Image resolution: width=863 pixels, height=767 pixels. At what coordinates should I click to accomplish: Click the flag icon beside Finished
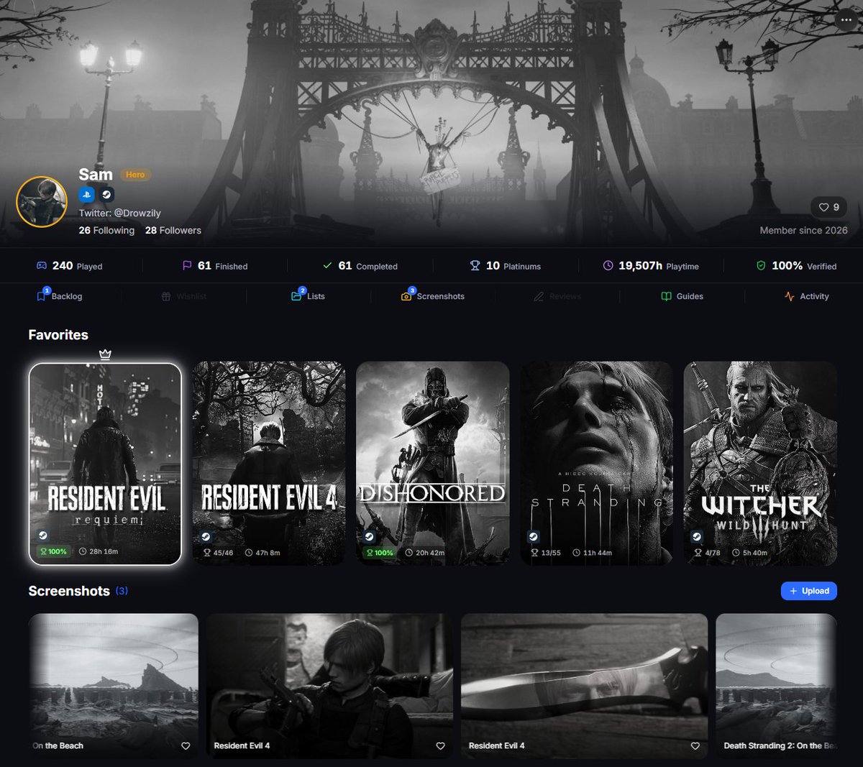click(187, 266)
